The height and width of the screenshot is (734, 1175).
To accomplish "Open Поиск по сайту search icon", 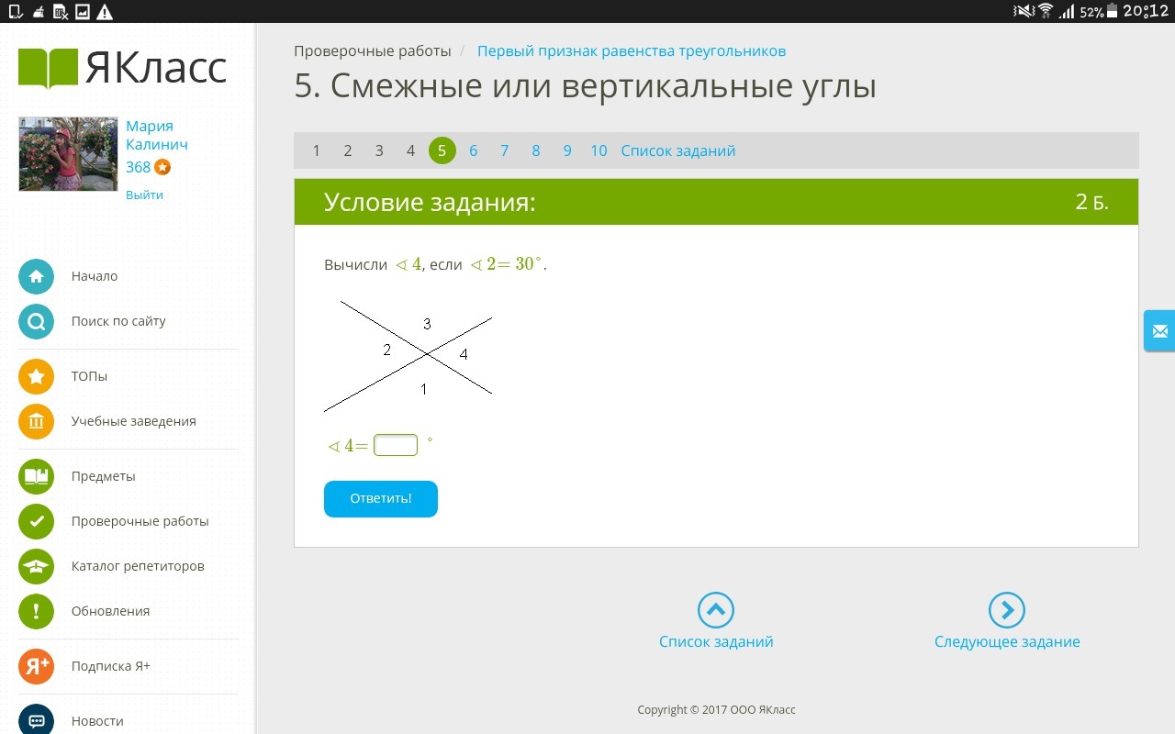I will (36, 321).
